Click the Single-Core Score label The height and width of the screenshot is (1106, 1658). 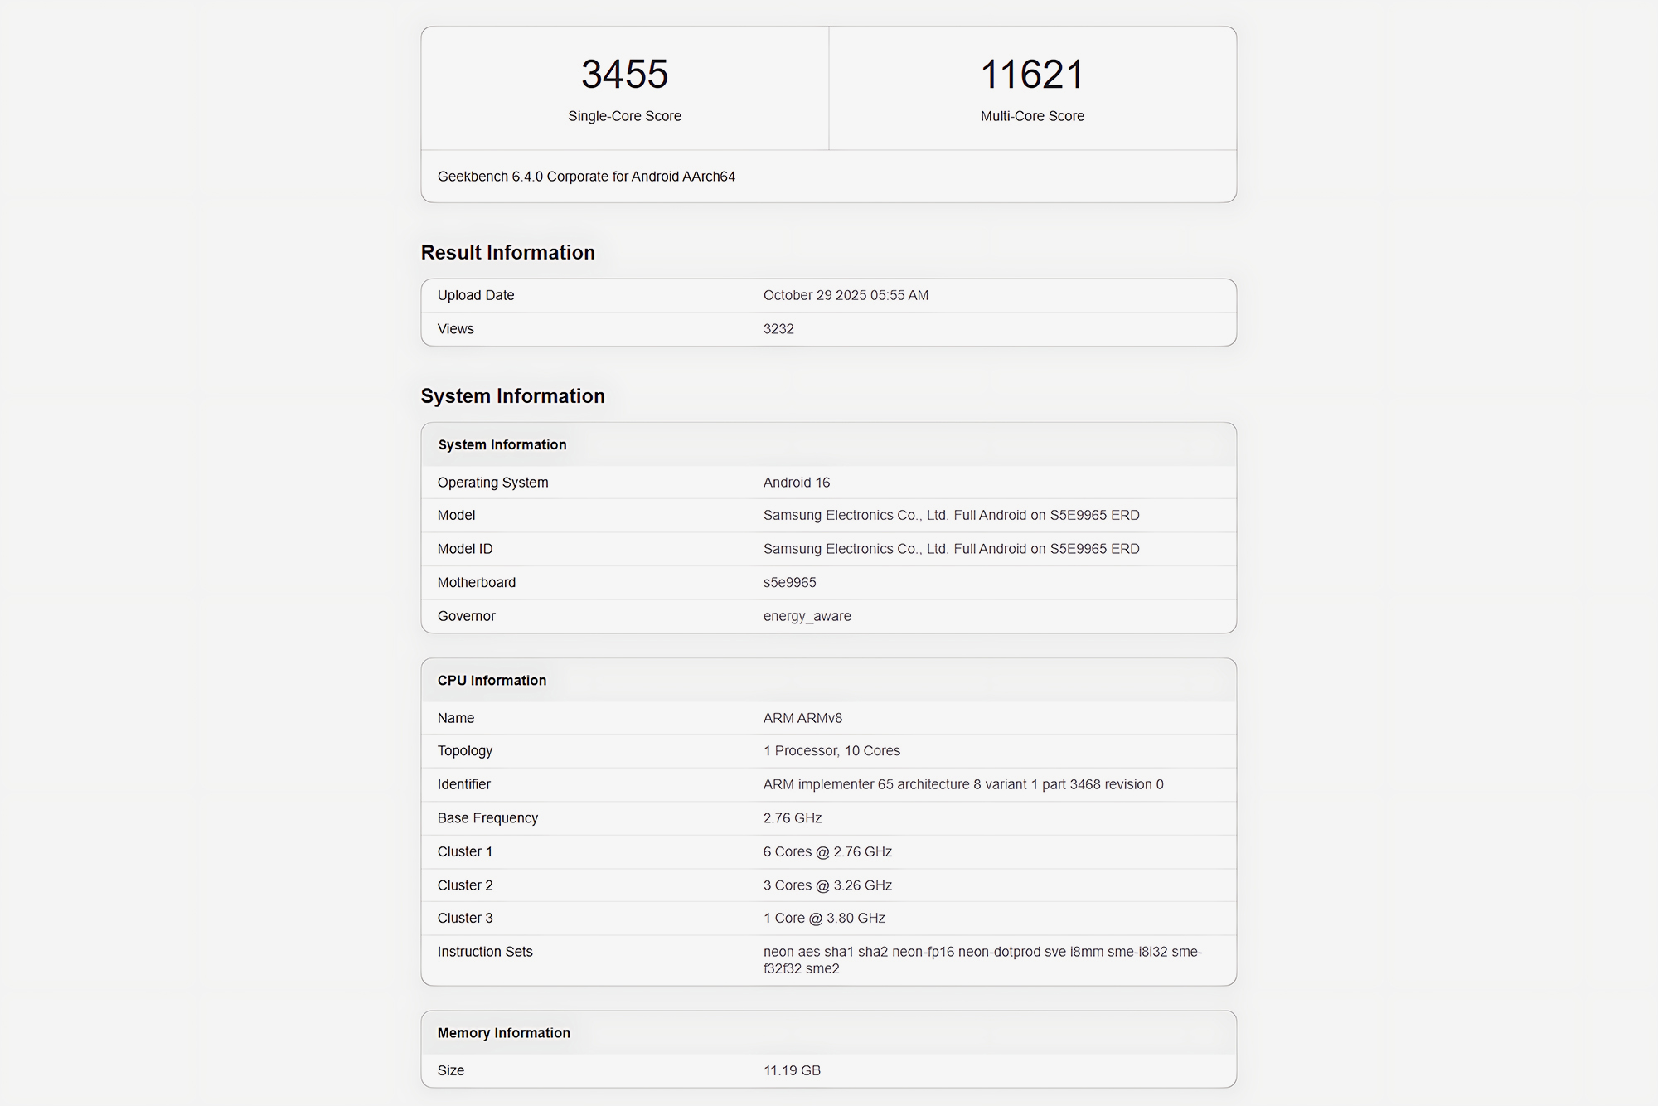[624, 116]
